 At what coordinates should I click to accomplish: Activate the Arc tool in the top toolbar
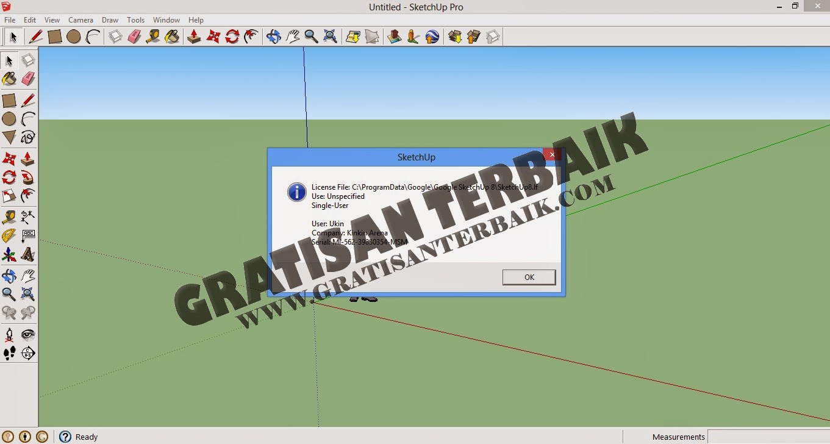(x=93, y=37)
